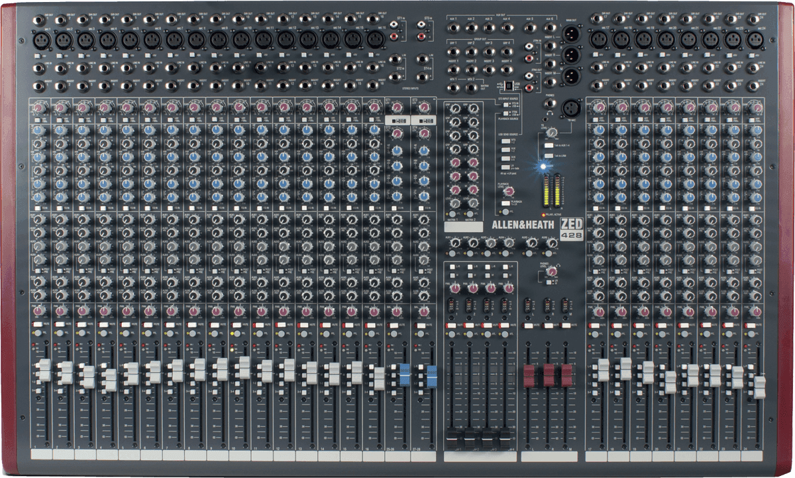795x478 pixels.
Task: Click the AUX 1 output jack
Action: 454,28
